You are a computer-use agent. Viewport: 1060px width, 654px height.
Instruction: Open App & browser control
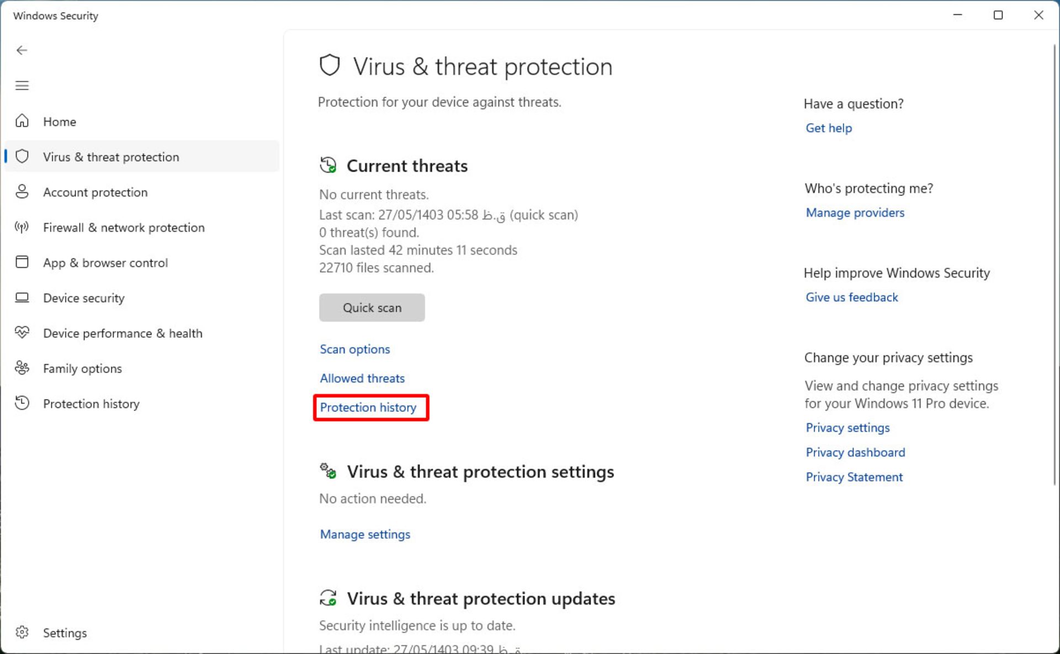coord(142,263)
